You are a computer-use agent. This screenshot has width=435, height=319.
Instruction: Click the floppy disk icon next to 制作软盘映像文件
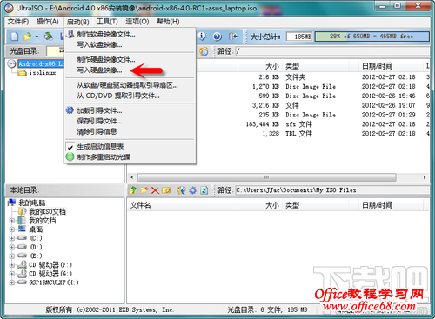(70, 34)
